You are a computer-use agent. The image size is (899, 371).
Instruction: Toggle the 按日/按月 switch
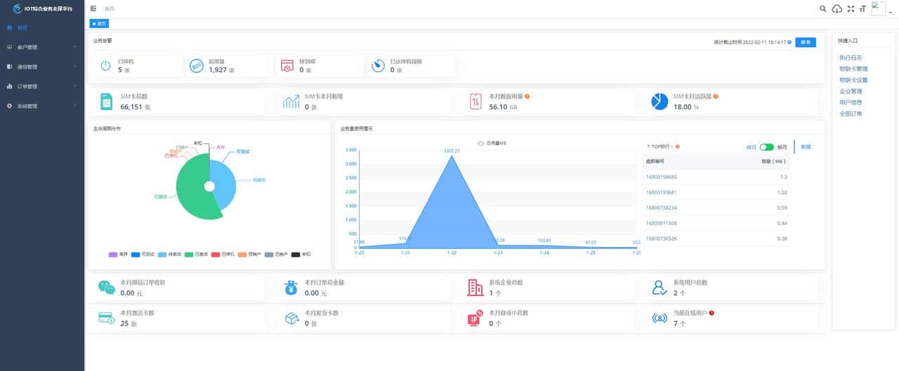(x=766, y=147)
